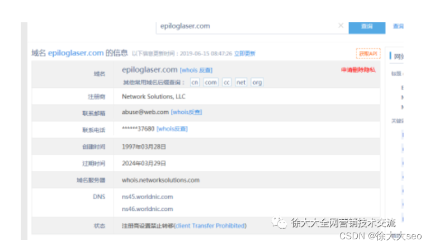Select the com suffix box
The image size is (430, 246).
pyautogui.click(x=211, y=82)
